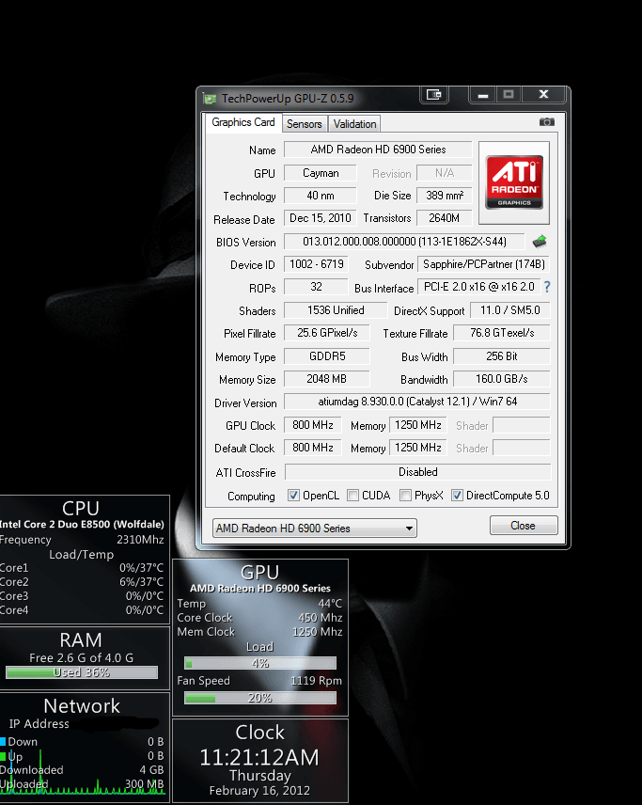Screen dimensions: 642x805
Task: Minimize the GPU-Z window
Action: click(x=483, y=95)
